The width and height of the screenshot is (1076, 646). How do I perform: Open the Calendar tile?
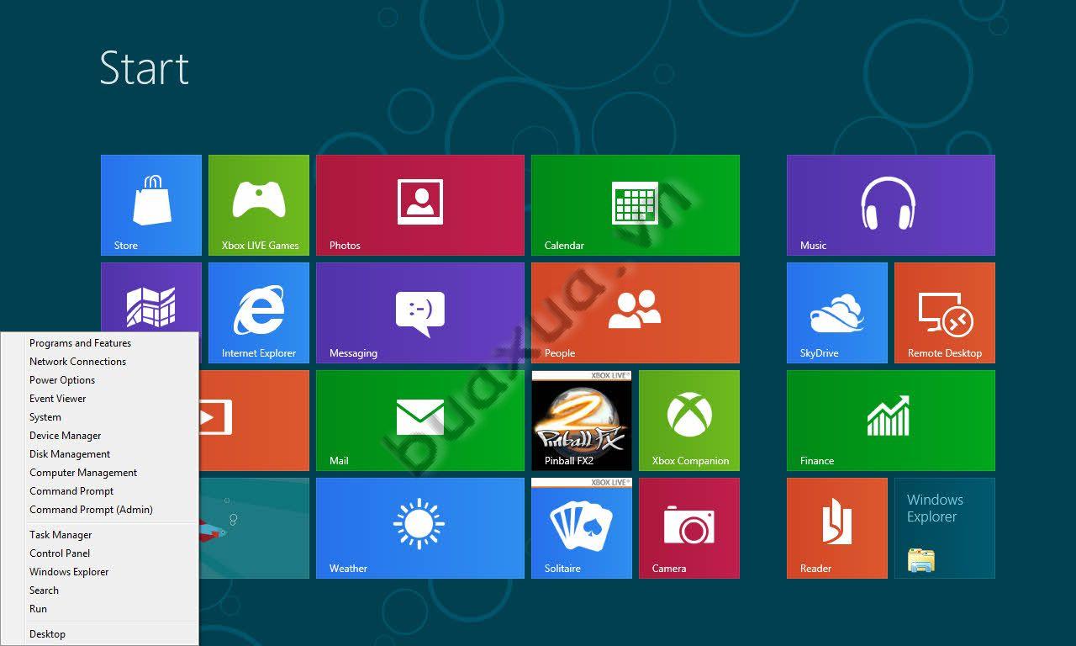636,205
